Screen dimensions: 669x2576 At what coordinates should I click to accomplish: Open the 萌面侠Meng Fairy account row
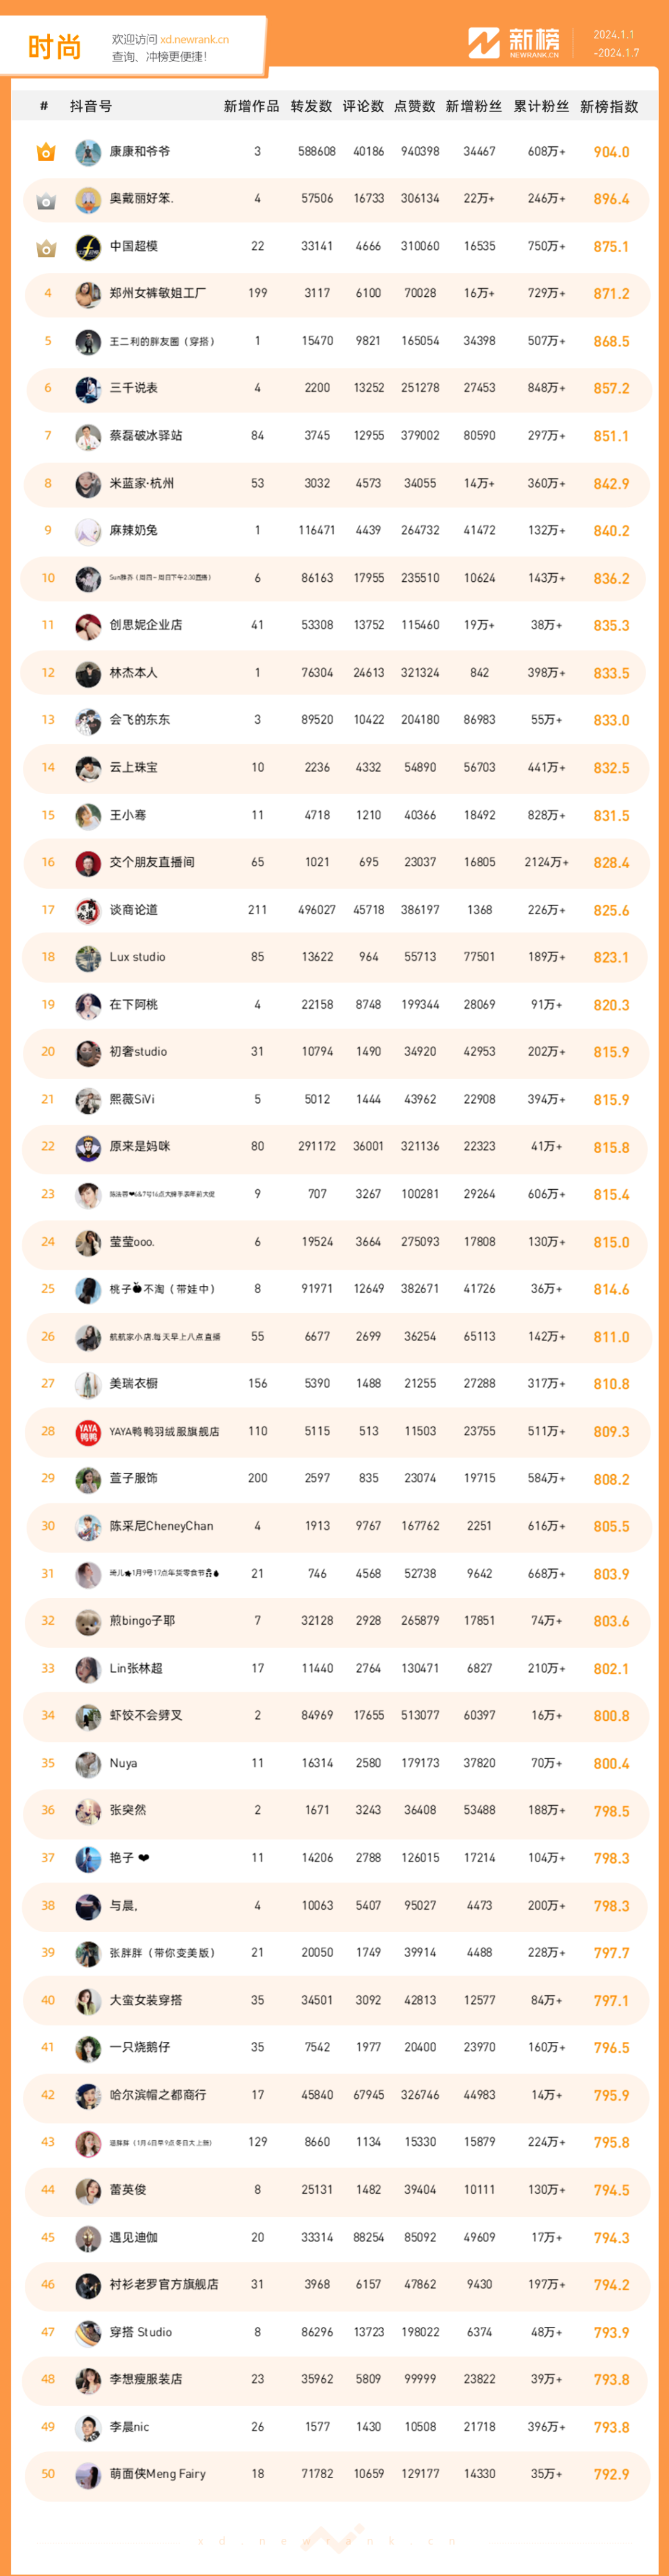coord(335,2474)
